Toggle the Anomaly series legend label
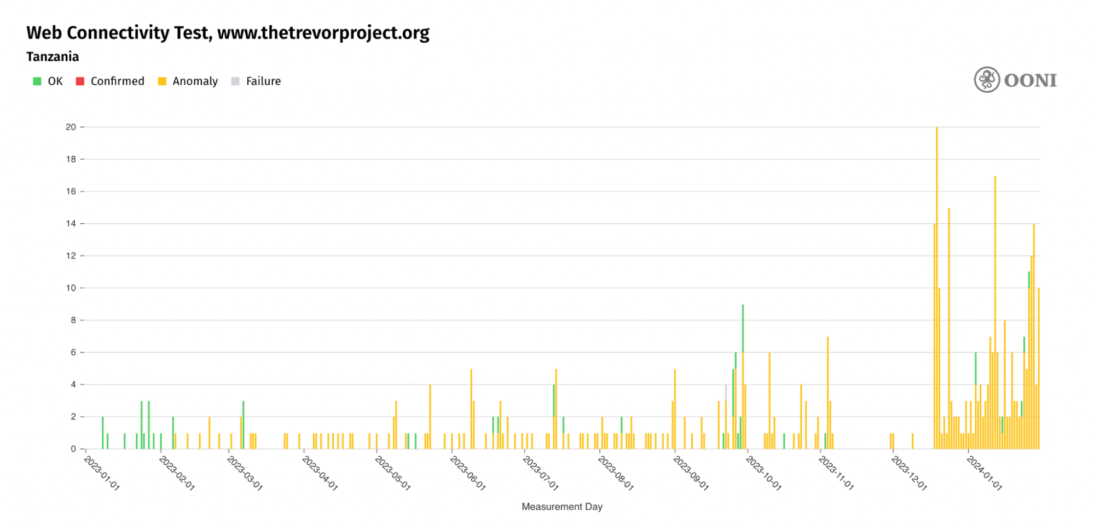The width and height of the screenshot is (1094, 524). (x=195, y=81)
